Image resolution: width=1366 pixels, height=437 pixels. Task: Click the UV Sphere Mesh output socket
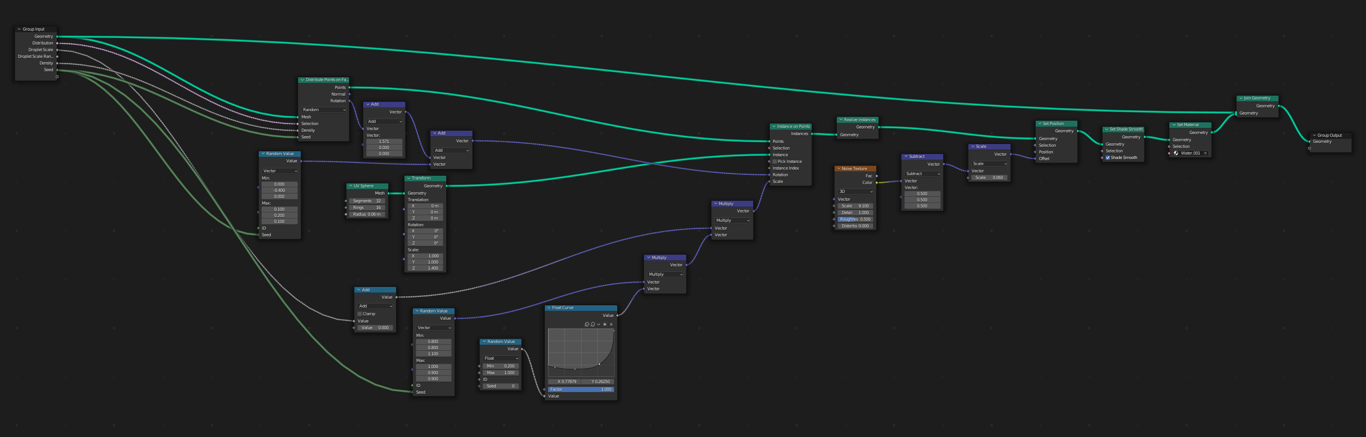click(x=388, y=193)
